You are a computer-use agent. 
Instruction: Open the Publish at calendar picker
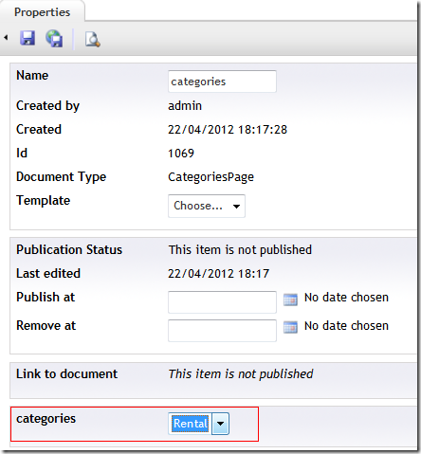pyautogui.click(x=290, y=300)
